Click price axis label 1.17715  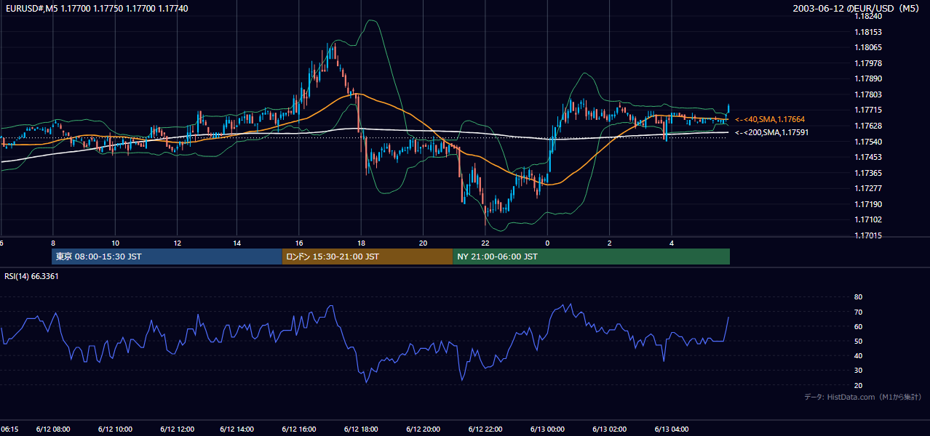(x=868, y=110)
